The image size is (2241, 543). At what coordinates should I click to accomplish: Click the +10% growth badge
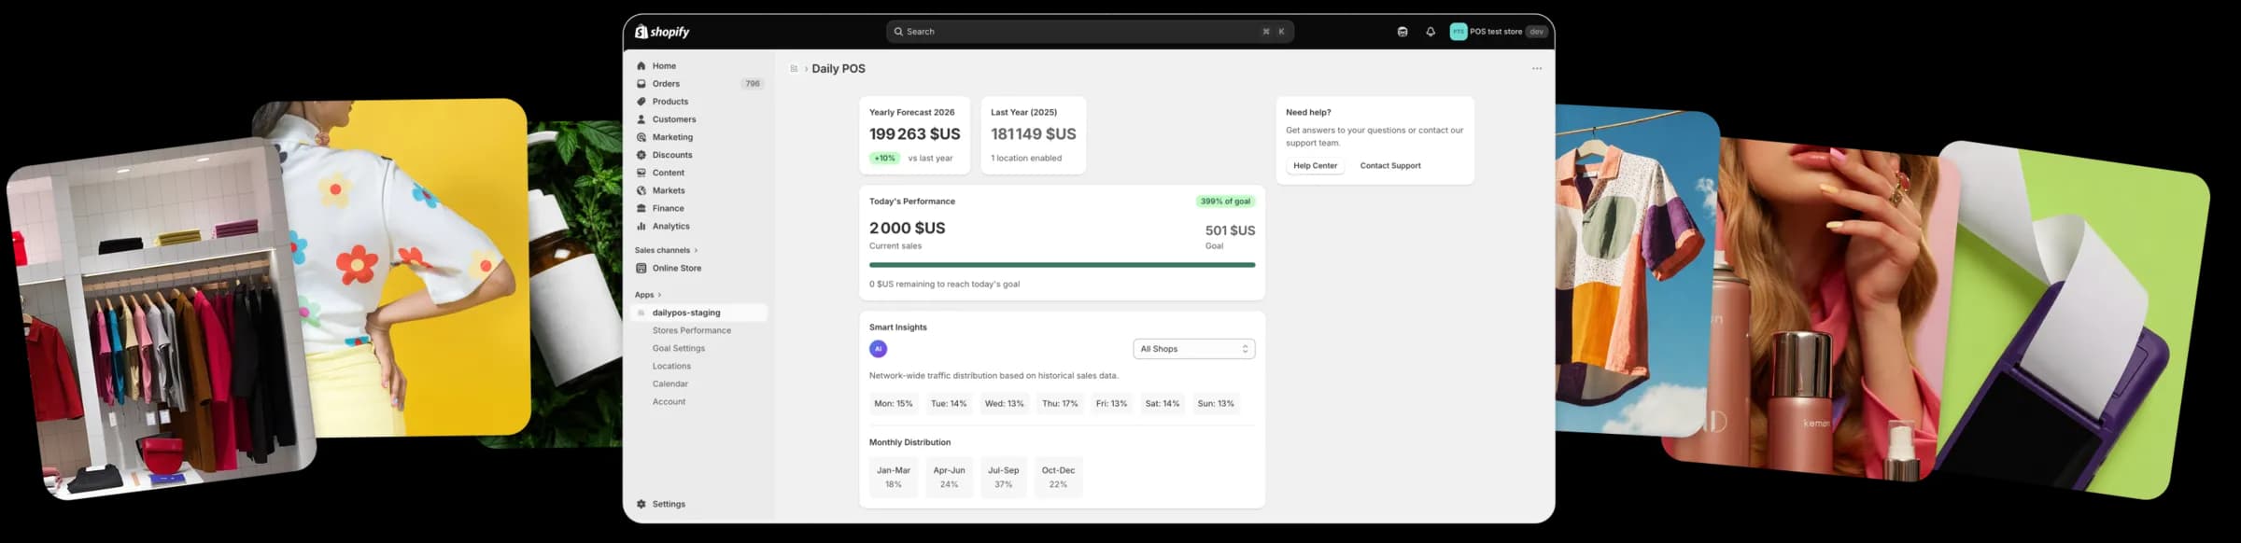[x=884, y=158]
